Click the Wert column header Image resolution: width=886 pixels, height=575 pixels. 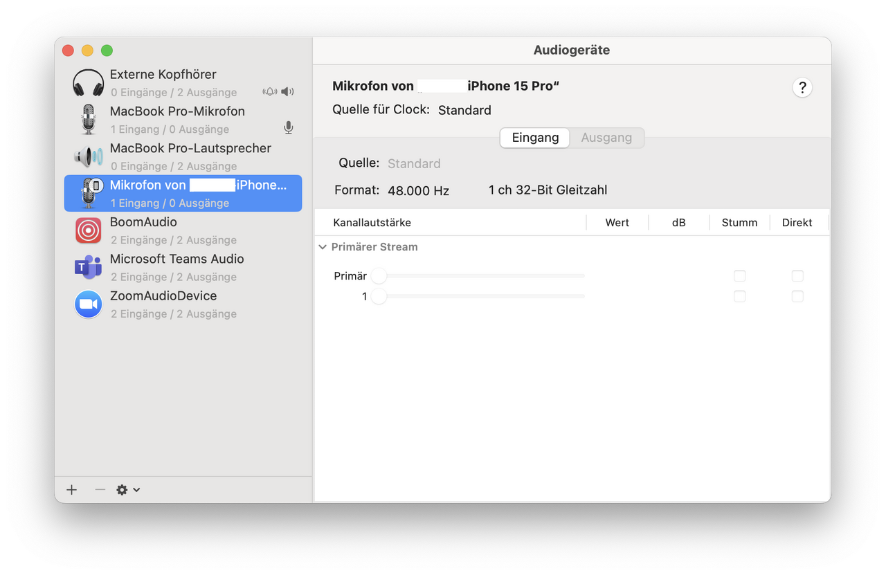tap(617, 223)
